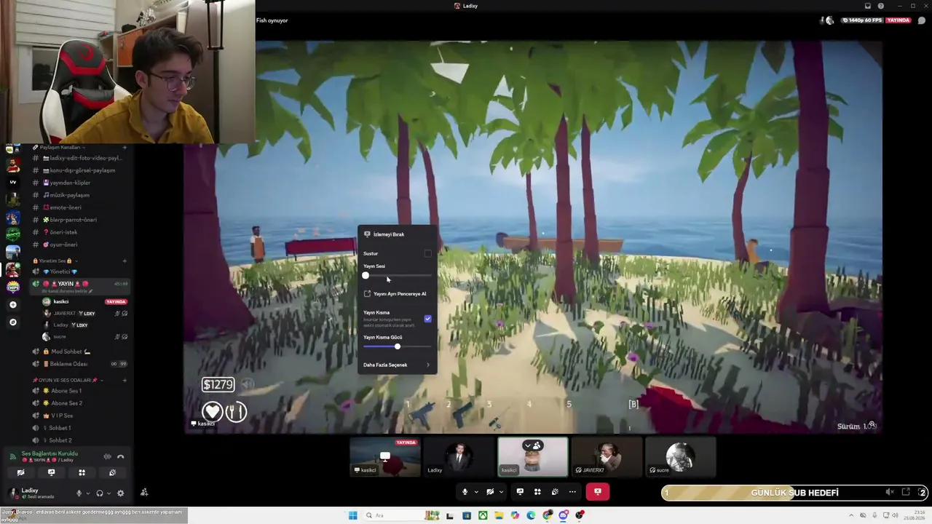Image resolution: width=932 pixels, height=524 pixels.
Task: Add channel to Yönetim Ses category
Action: tap(125, 261)
